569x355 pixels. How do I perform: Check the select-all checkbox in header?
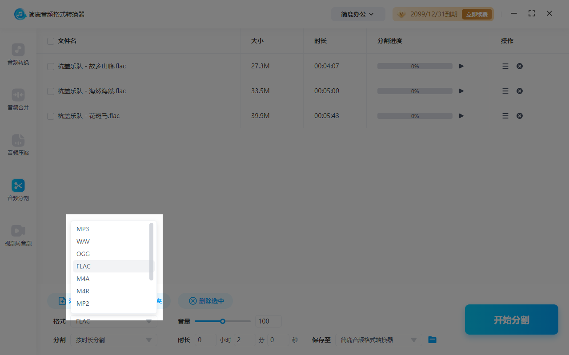click(x=50, y=41)
